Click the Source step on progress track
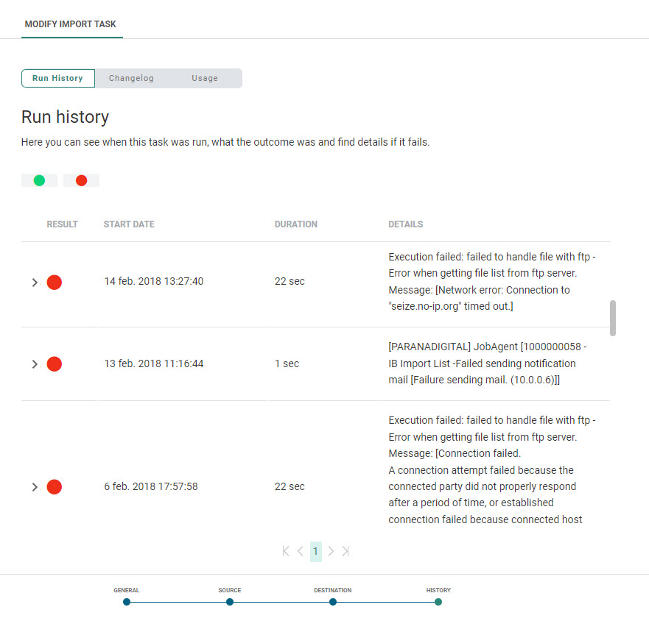Image resolution: width=649 pixels, height=621 pixels. (x=230, y=602)
